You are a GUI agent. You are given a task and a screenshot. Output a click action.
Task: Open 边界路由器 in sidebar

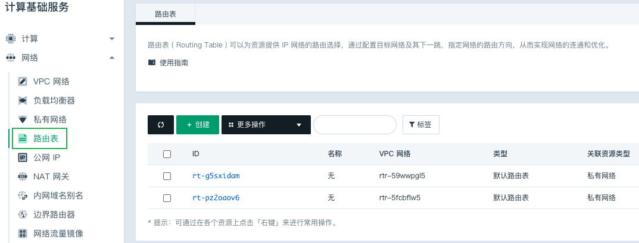tap(54, 214)
